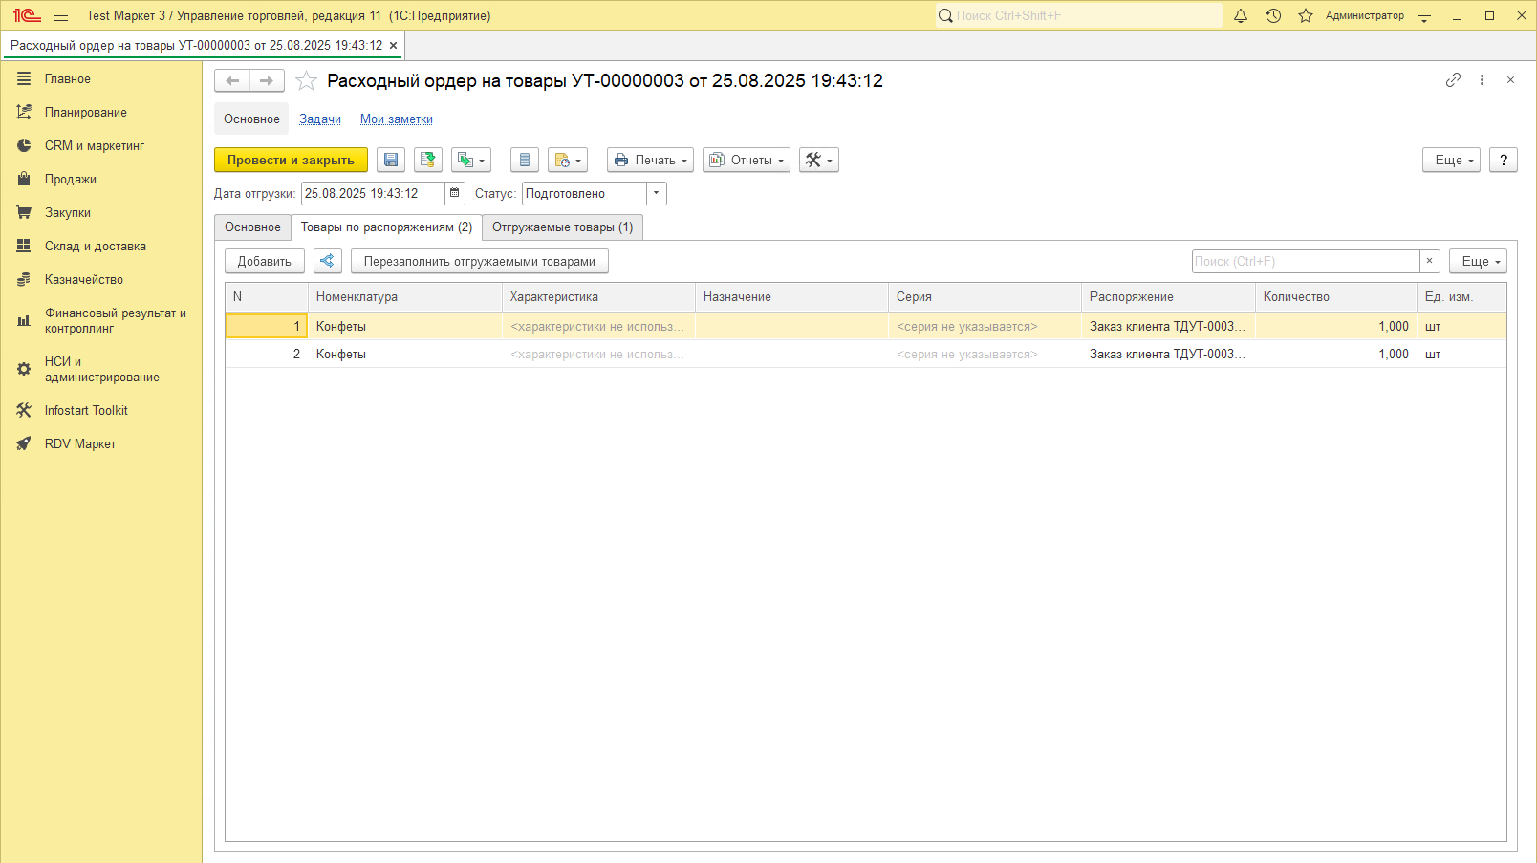Focus the table search field
Image resolution: width=1537 pixels, height=863 pixels.
point(1306,261)
